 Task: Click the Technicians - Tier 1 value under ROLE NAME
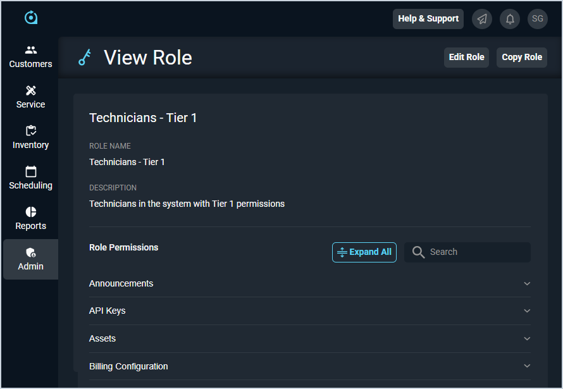point(127,162)
